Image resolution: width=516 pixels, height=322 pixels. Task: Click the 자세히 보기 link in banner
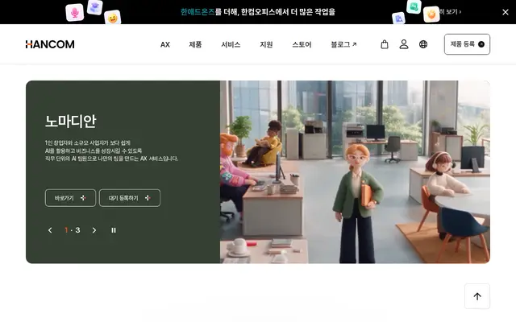point(450,12)
